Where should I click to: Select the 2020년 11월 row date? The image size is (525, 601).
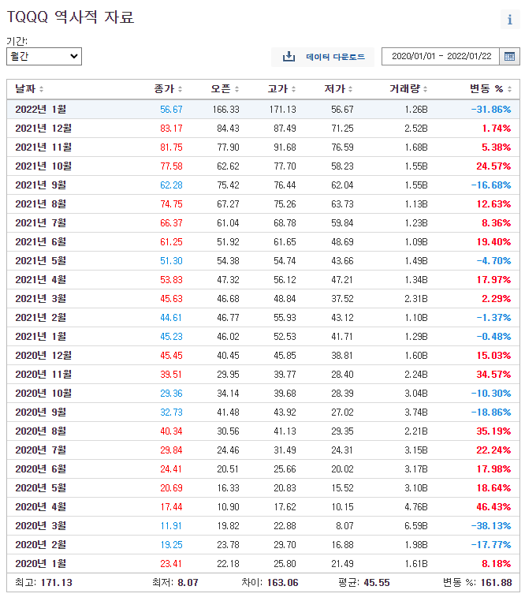(x=43, y=375)
